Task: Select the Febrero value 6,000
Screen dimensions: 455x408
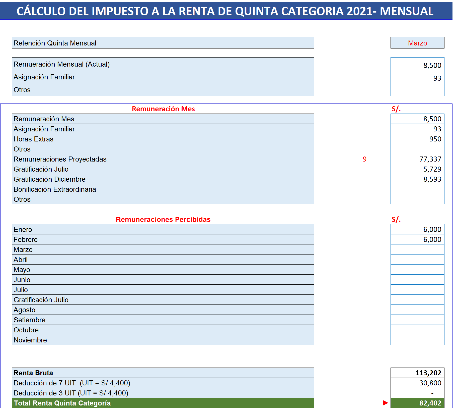Action: pos(417,239)
